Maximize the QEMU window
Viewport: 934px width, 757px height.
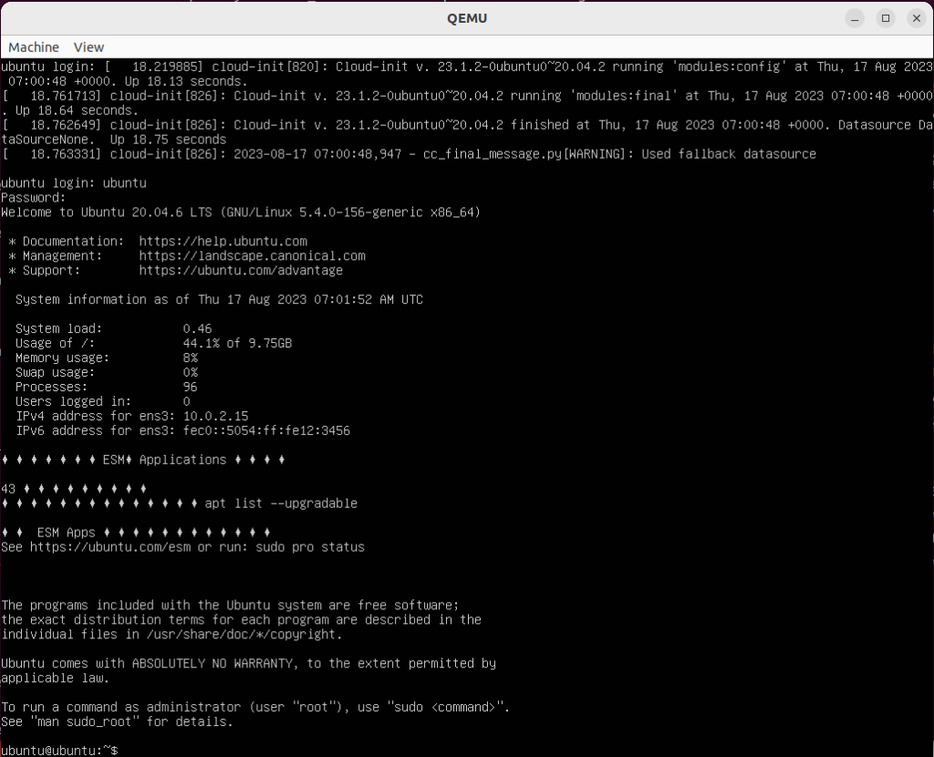coord(885,18)
